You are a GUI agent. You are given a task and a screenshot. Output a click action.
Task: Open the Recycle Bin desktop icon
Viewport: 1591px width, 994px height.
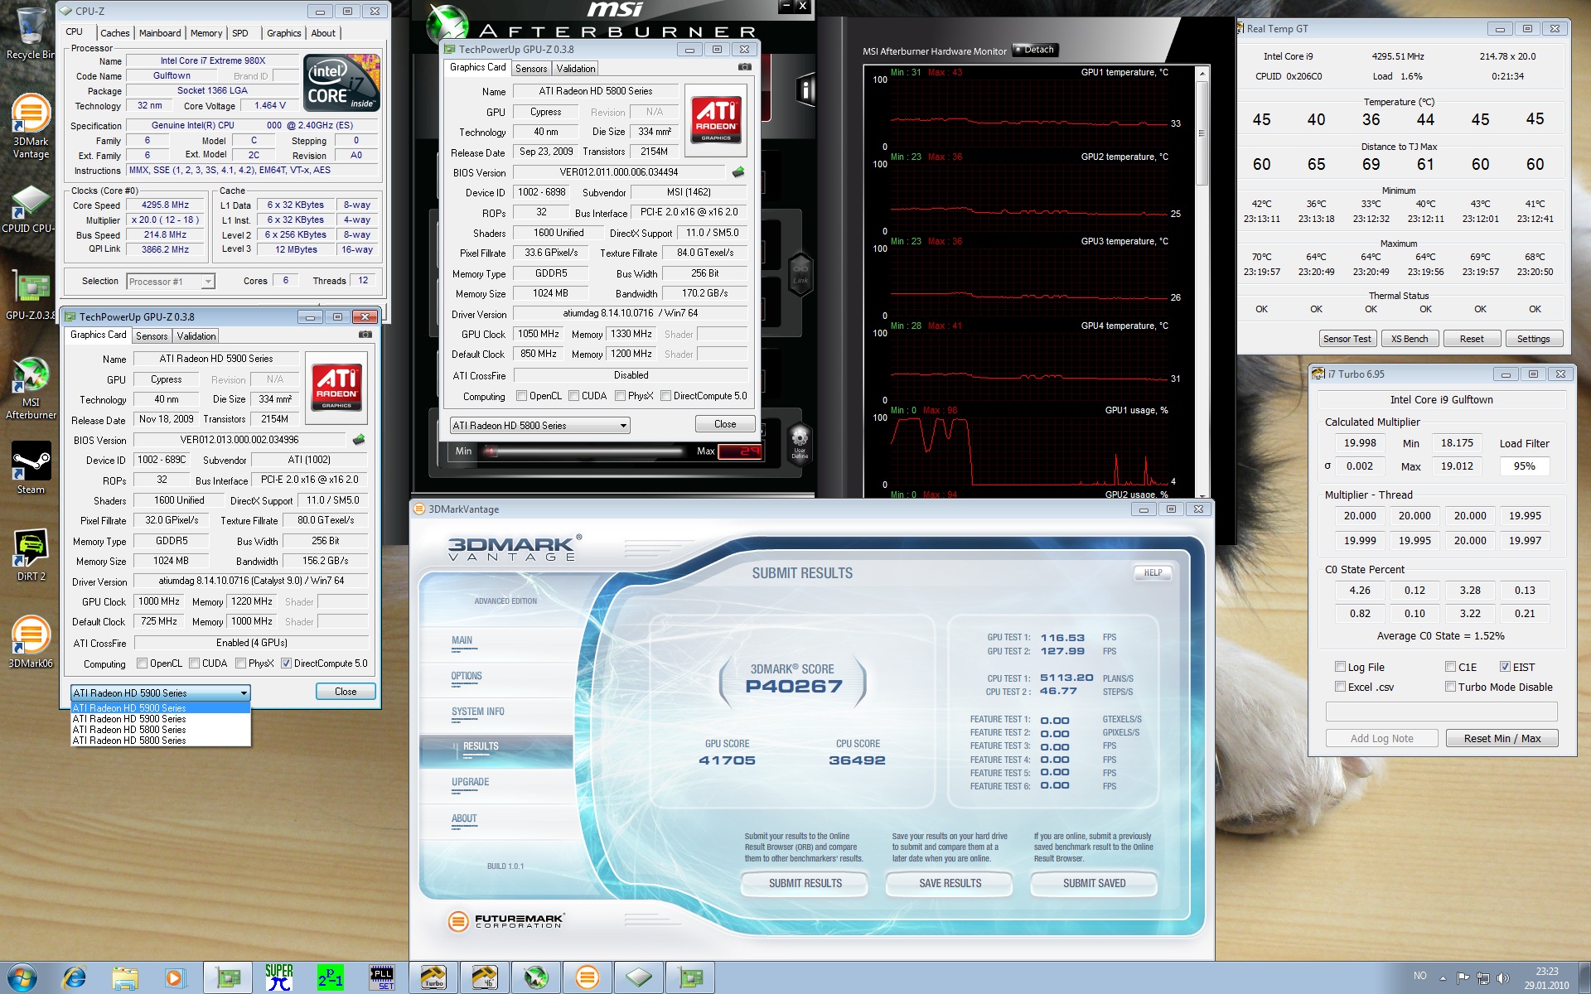[x=30, y=33]
